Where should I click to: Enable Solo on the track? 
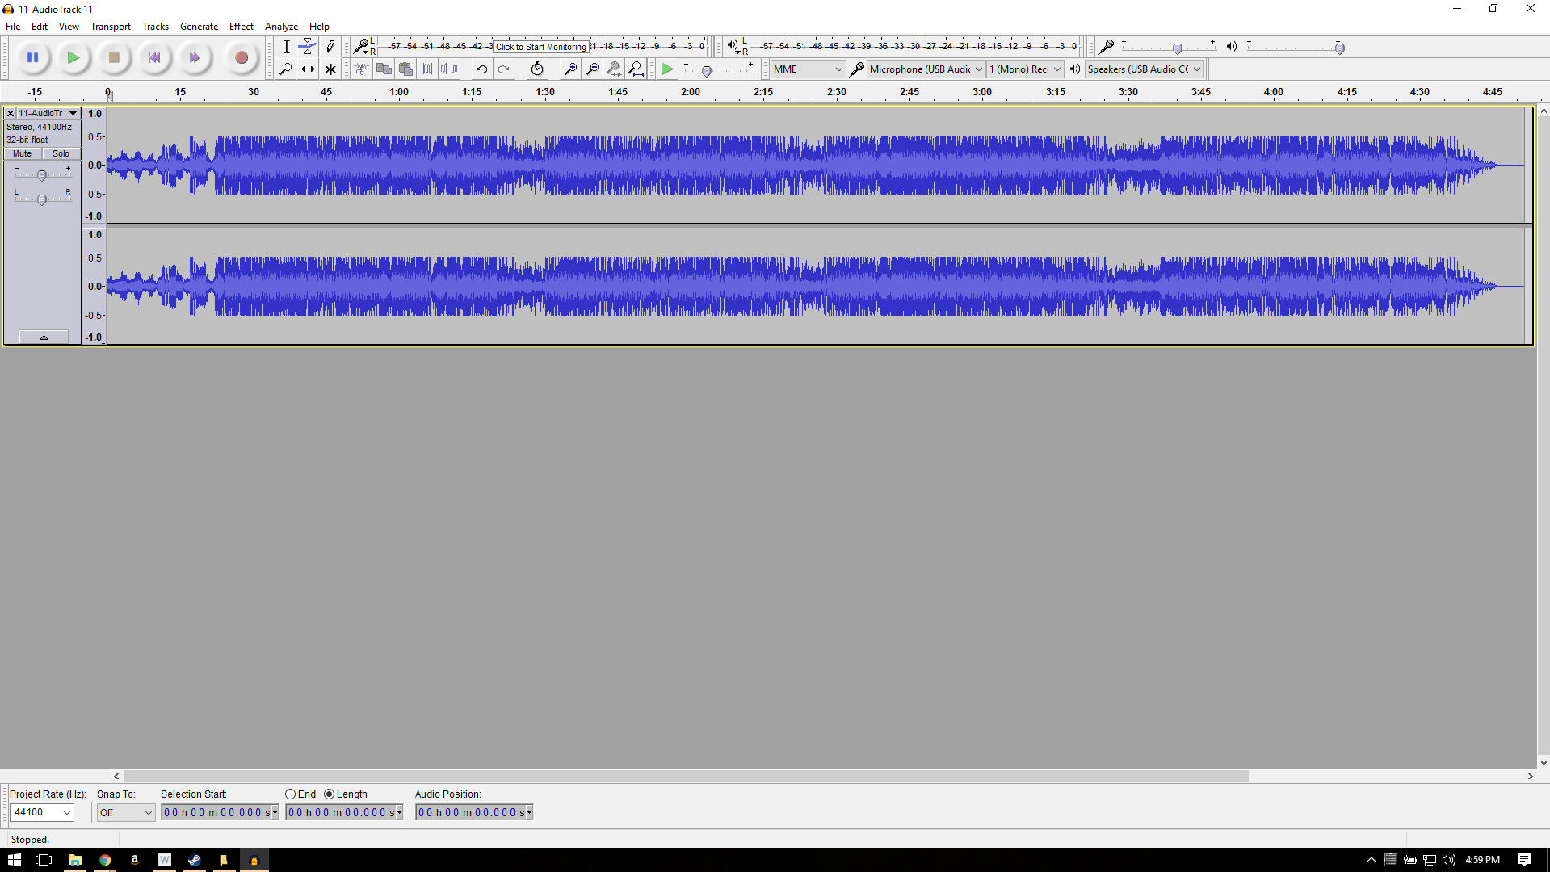coord(61,153)
